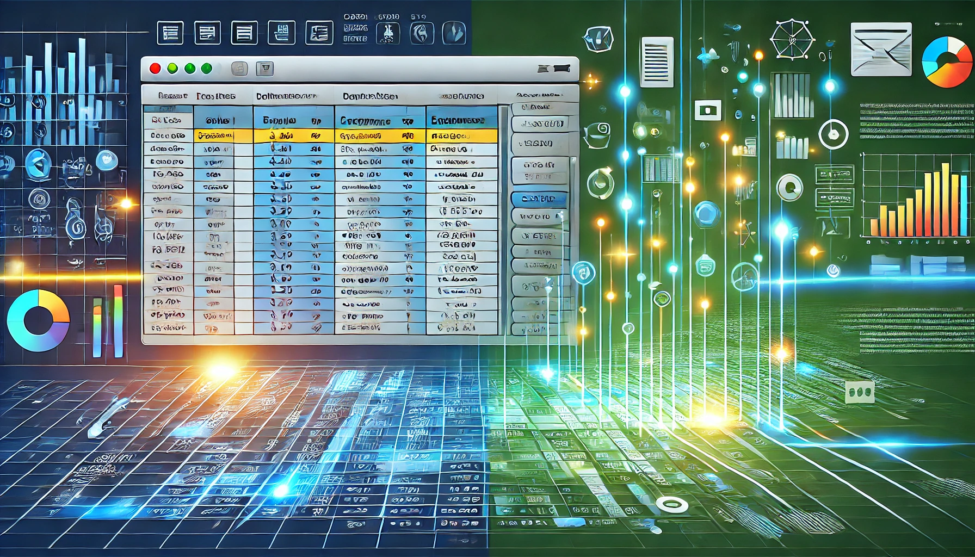Image resolution: width=975 pixels, height=557 pixels.
Task: Click the circular arrow icon right of the window
Action: point(601,183)
